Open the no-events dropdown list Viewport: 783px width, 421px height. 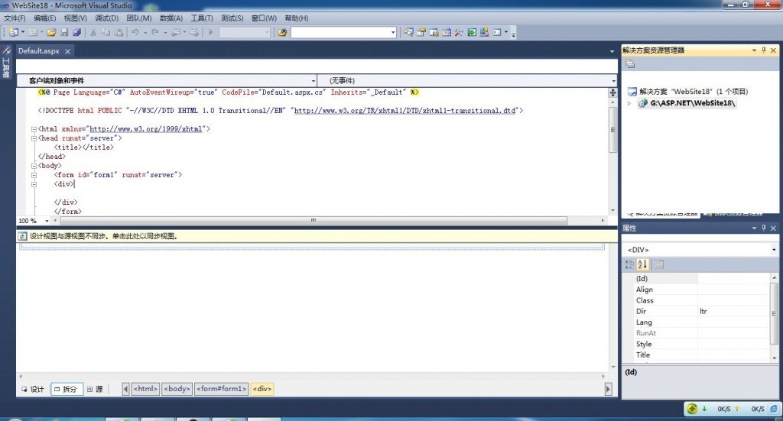coord(613,81)
